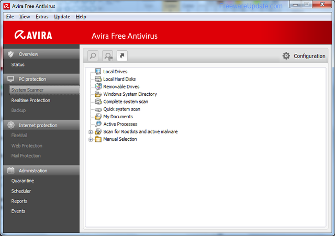Screen dimensions: 335x236
Task: Close the Avira Free Antivirus window
Action: tap(322, 5)
